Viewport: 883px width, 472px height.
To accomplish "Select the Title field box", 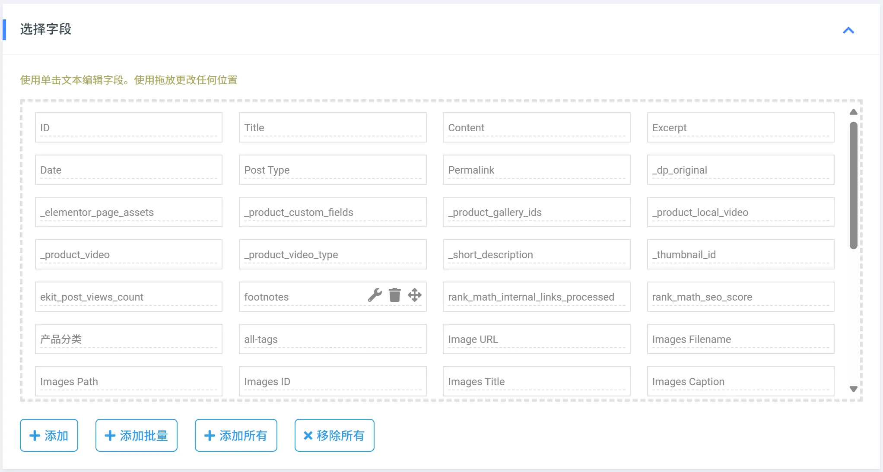I will pyautogui.click(x=333, y=128).
